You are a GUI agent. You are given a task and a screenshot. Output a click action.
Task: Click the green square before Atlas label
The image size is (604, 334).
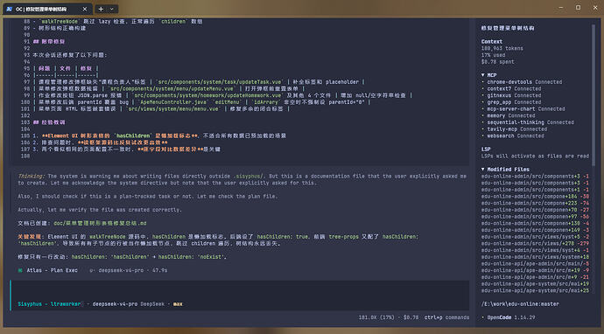[20, 270]
